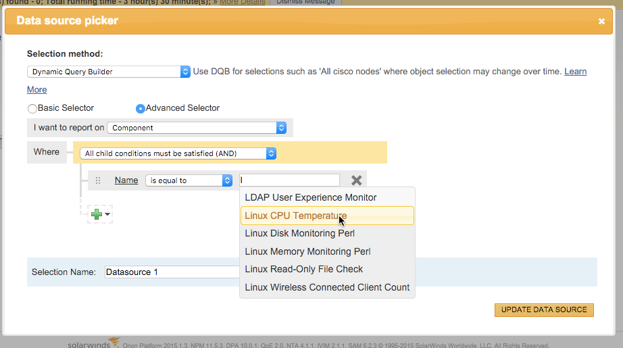Image resolution: width=623 pixels, height=348 pixels.
Task: Remove the Name condition with the X icon
Action: [356, 180]
